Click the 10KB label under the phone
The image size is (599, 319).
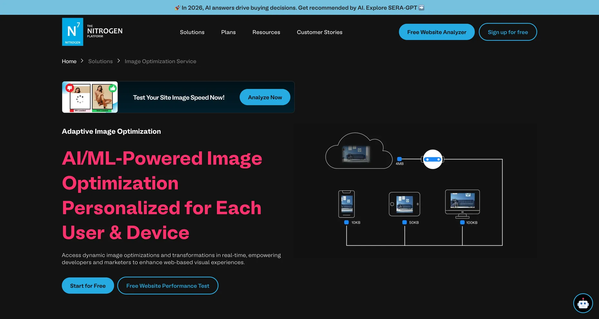point(356,223)
